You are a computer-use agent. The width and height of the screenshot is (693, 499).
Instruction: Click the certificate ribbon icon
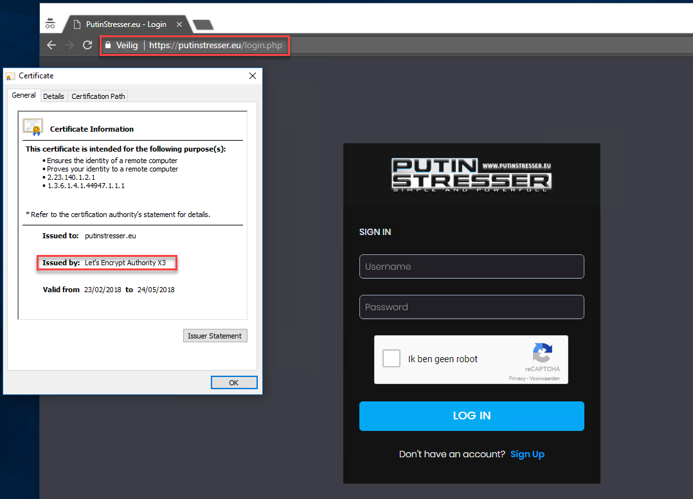point(33,127)
